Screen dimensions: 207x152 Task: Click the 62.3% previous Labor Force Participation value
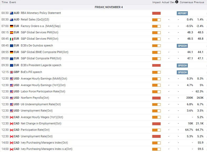click(199, 91)
